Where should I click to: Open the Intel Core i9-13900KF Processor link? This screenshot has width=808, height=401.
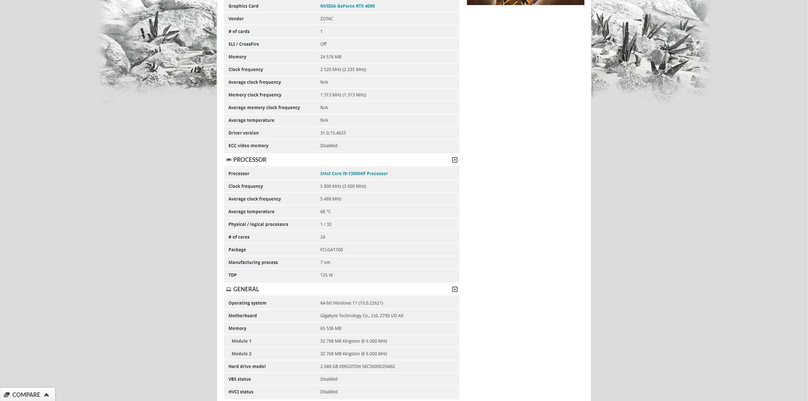pyautogui.click(x=354, y=174)
